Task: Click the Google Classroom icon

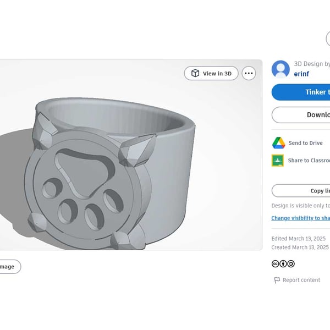Action: [278, 161]
